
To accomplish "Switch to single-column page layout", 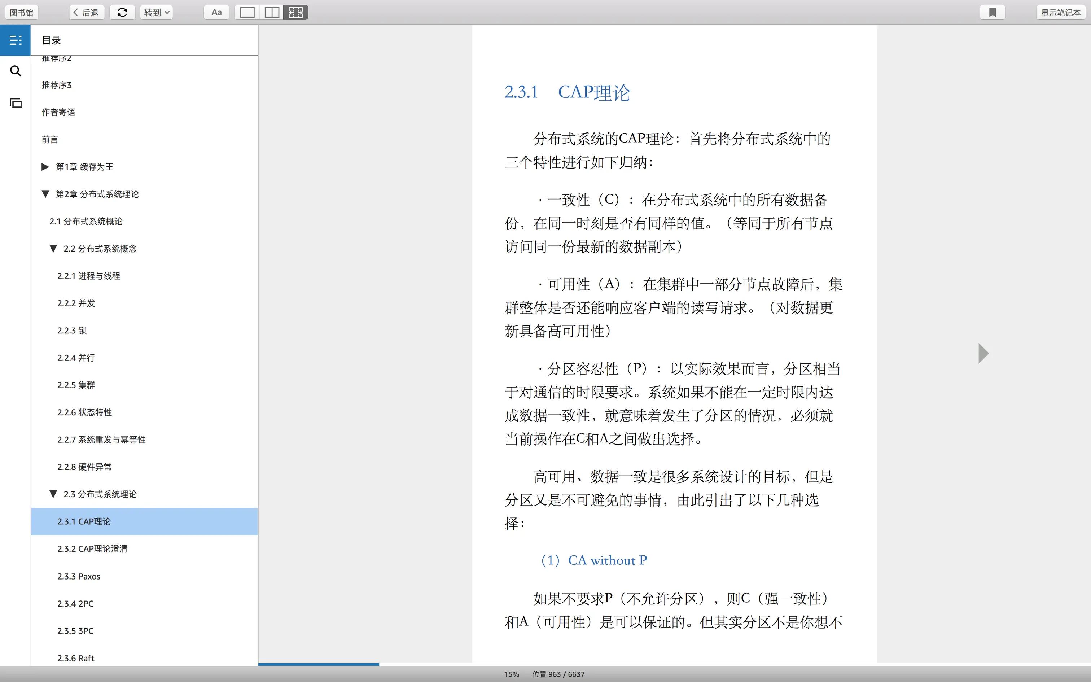I will click(247, 13).
